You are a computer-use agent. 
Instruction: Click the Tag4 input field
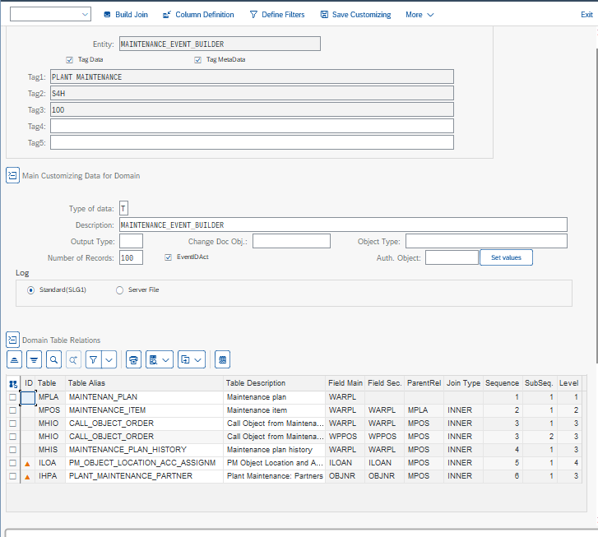click(252, 126)
